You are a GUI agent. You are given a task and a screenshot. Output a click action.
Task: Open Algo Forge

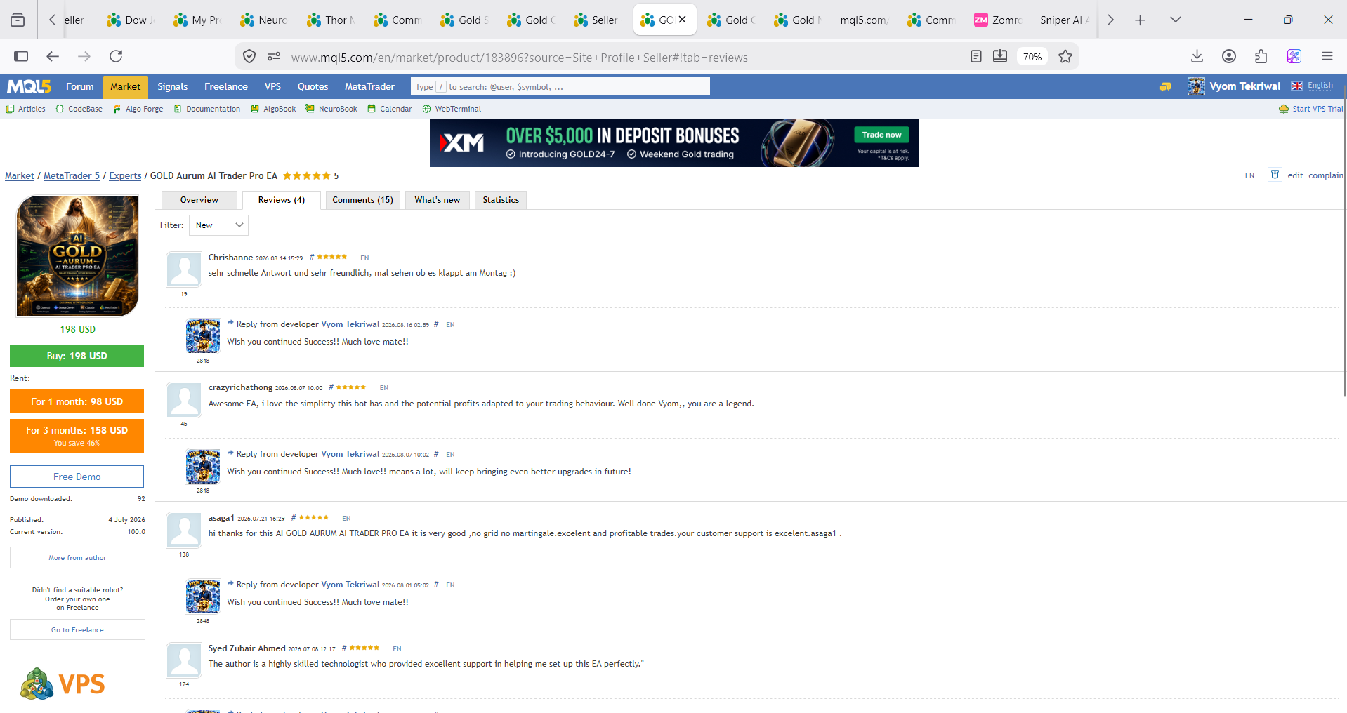(138, 109)
